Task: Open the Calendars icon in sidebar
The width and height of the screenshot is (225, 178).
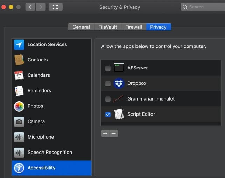Action: pyautogui.click(x=19, y=75)
